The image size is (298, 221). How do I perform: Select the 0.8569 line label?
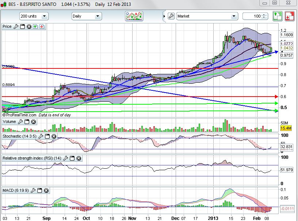[x=8, y=67]
